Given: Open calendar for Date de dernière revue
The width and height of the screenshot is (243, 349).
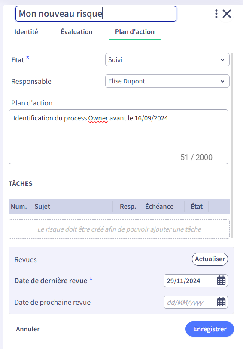Looking at the screenshot, I should 221,281.
